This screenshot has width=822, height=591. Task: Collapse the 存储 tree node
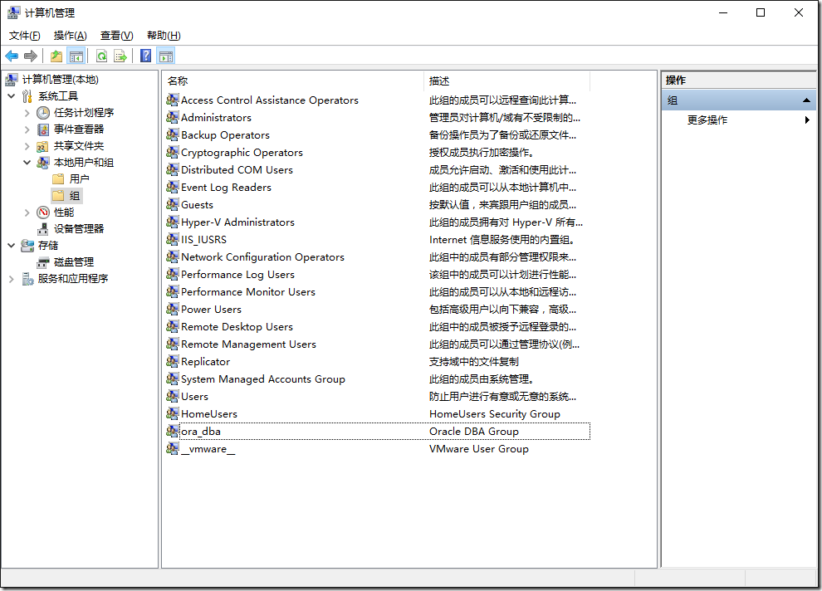click(x=12, y=245)
